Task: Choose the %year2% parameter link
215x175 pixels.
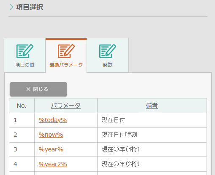Action: pos(53,164)
